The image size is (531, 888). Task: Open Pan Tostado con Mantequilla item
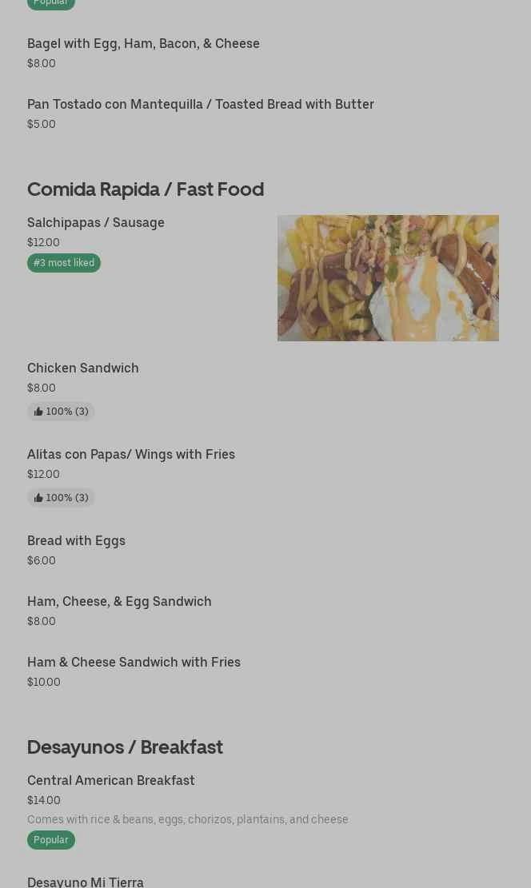pyautogui.click(x=200, y=104)
